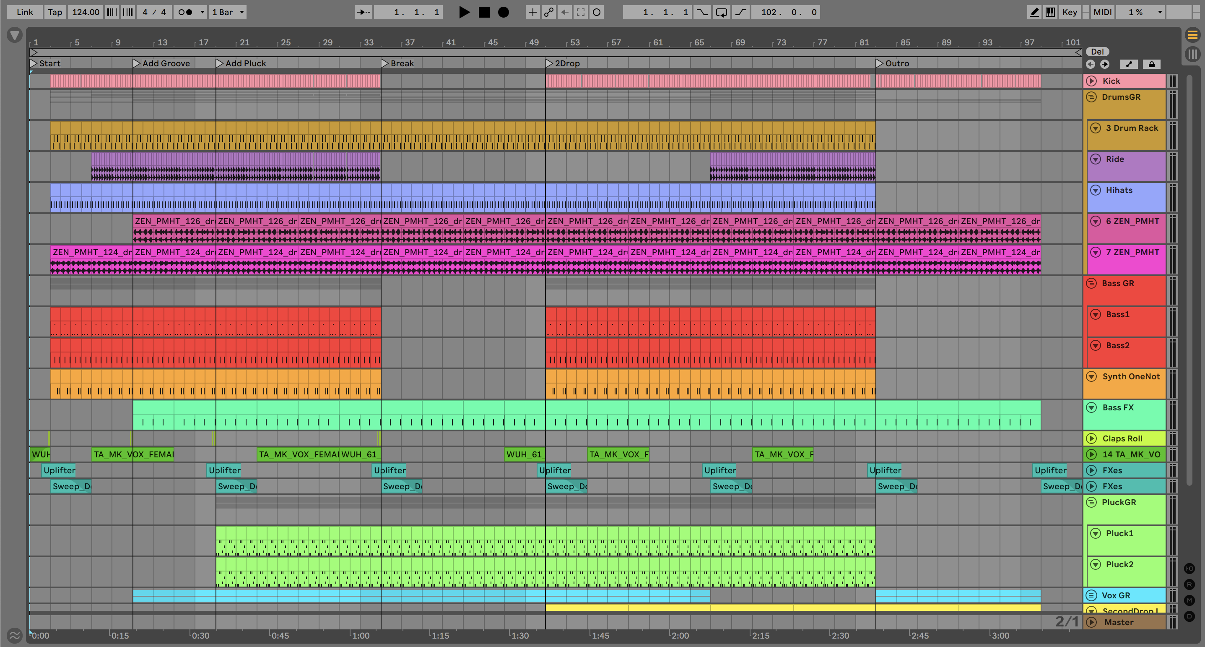This screenshot has width=1205, height=647.
Task: Enable MIDI Map Mode
Action: 1102,12
